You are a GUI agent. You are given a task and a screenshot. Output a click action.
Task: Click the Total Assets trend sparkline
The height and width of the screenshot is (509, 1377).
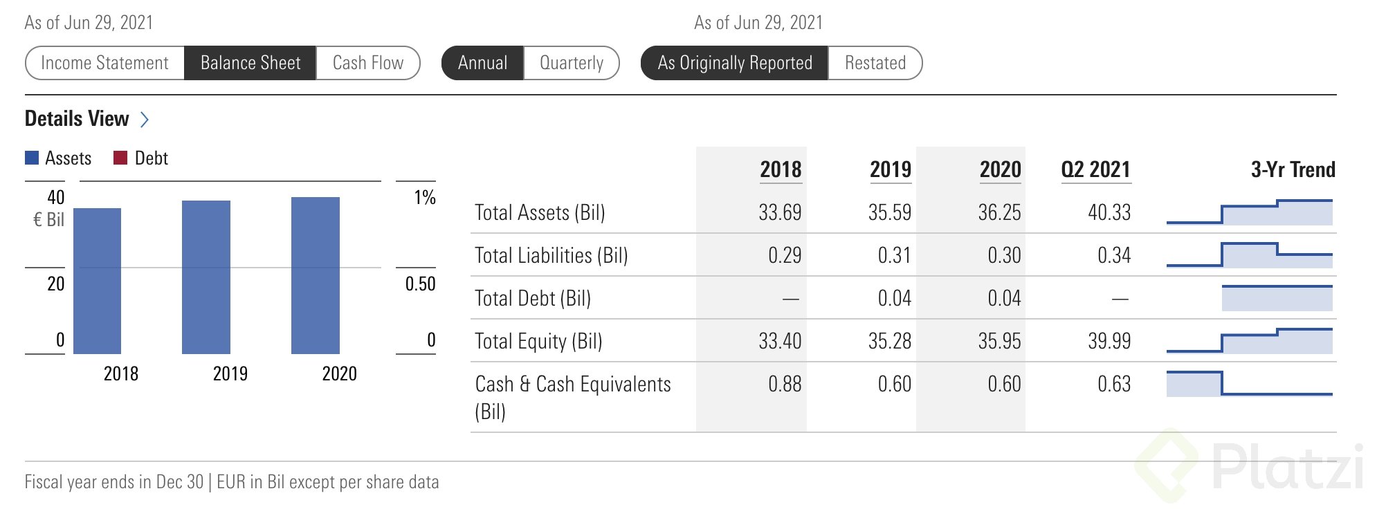coord(1250,212)
